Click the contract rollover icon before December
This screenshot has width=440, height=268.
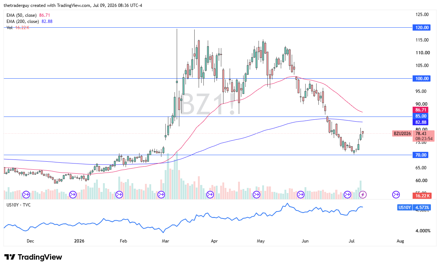point(26,195)
